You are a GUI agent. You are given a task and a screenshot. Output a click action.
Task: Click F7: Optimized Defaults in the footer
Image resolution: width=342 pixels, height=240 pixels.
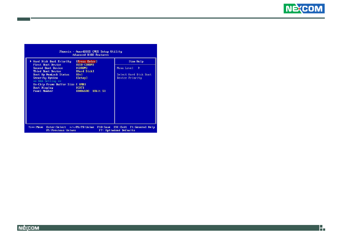pyautogui.click(x=117, y=130)
